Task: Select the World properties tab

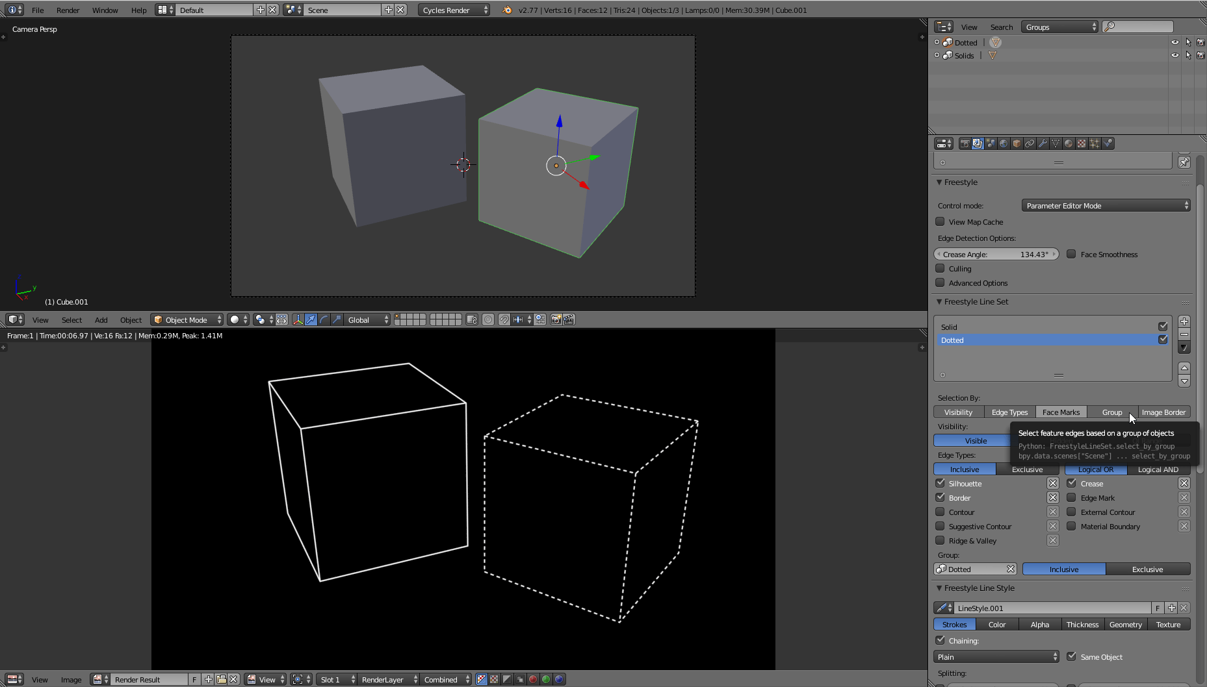Action: pyautogui.click(x=1004, y=143)
